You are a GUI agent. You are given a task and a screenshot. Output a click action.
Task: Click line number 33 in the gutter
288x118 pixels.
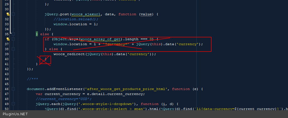pos(7,24)
